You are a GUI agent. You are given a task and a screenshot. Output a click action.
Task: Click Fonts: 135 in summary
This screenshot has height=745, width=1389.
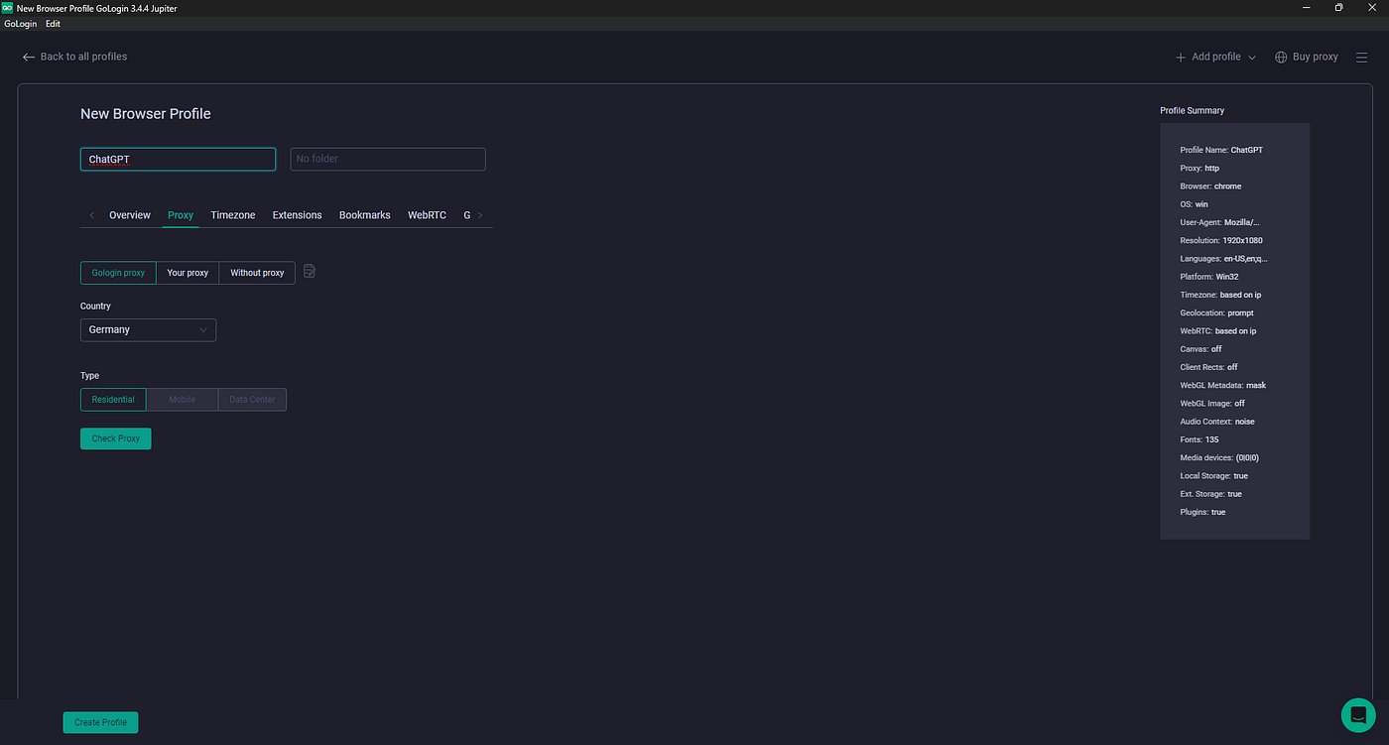click(x=1200, y=439)
